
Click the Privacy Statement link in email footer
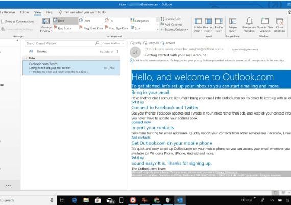pos(226,172)
